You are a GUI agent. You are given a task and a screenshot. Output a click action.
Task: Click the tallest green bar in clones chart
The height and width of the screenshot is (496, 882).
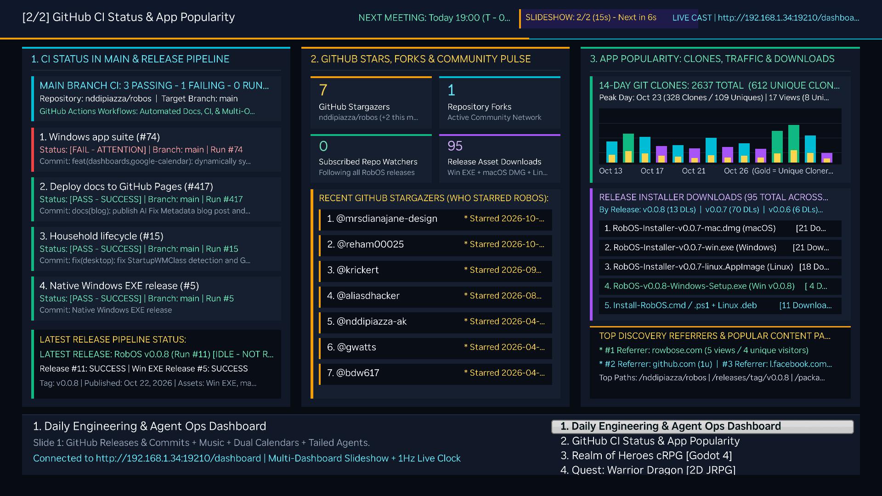(x=794, y=144)
